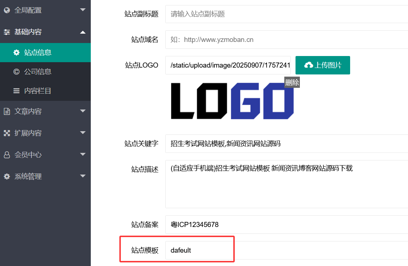Viewport: 408px width, 266px height.
Task: Expand the 系统管理 dropdown arrow
Action: point(83,176)
